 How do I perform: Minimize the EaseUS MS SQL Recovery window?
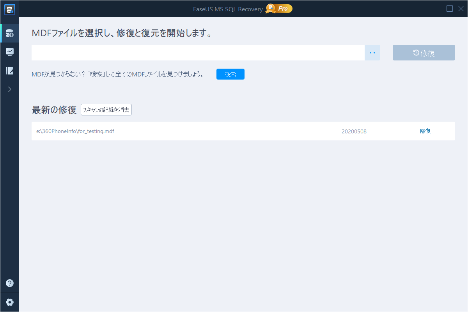[x=439, y=9]
